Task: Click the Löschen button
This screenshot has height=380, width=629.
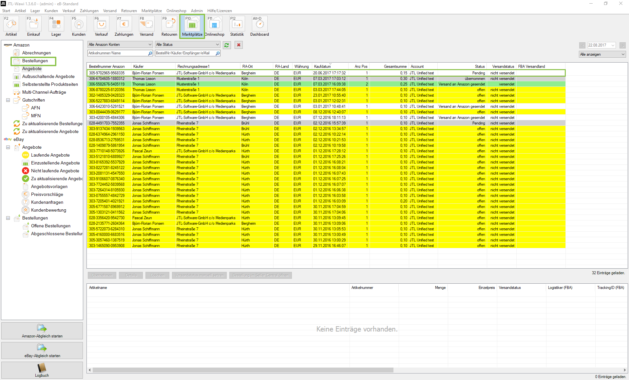Action: click(x=158, y=275)
